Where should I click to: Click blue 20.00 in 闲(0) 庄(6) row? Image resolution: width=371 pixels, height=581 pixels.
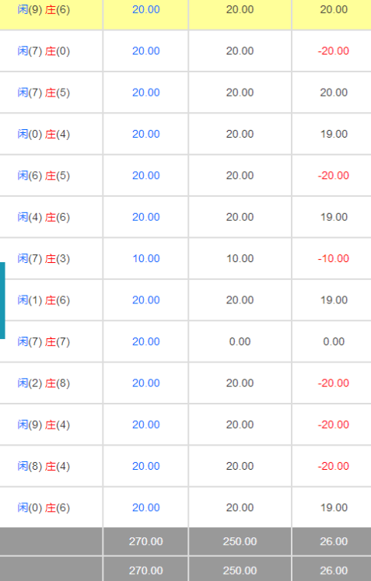146,507
